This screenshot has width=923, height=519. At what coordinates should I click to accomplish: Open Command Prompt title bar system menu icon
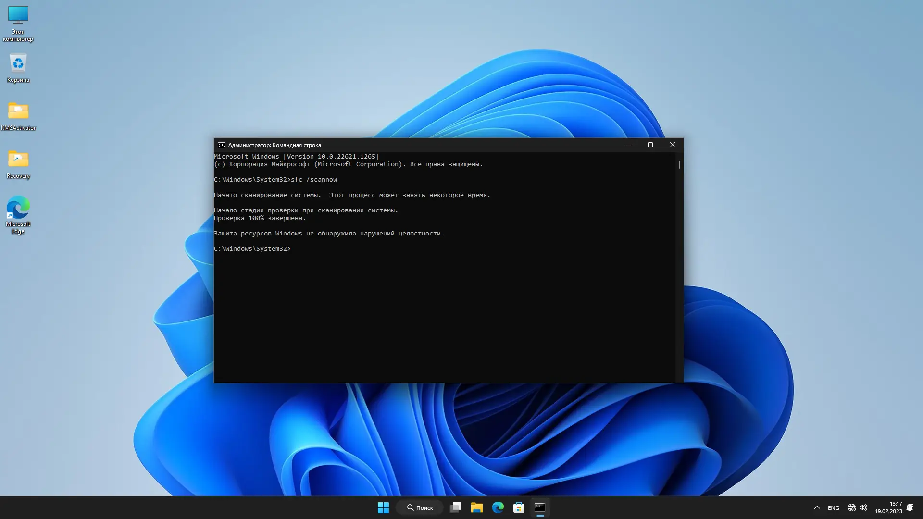(x=221, y=145)
